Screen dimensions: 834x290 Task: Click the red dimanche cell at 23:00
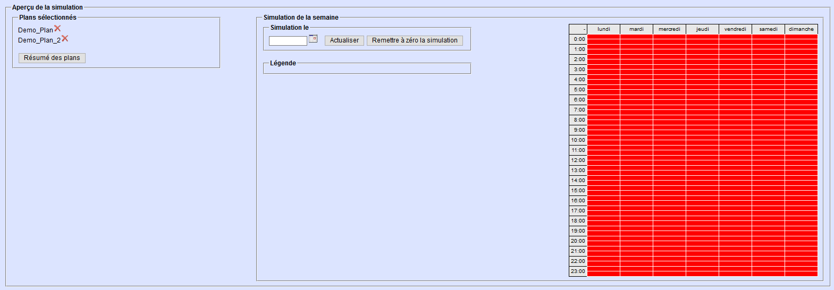pos(802,271)
